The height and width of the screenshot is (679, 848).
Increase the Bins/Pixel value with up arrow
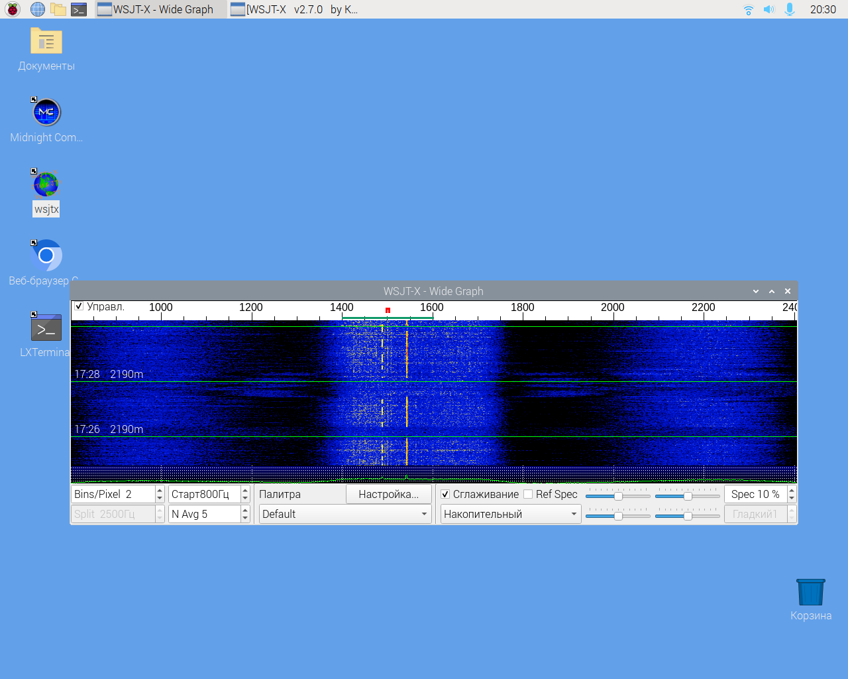(x=160, y=490)
